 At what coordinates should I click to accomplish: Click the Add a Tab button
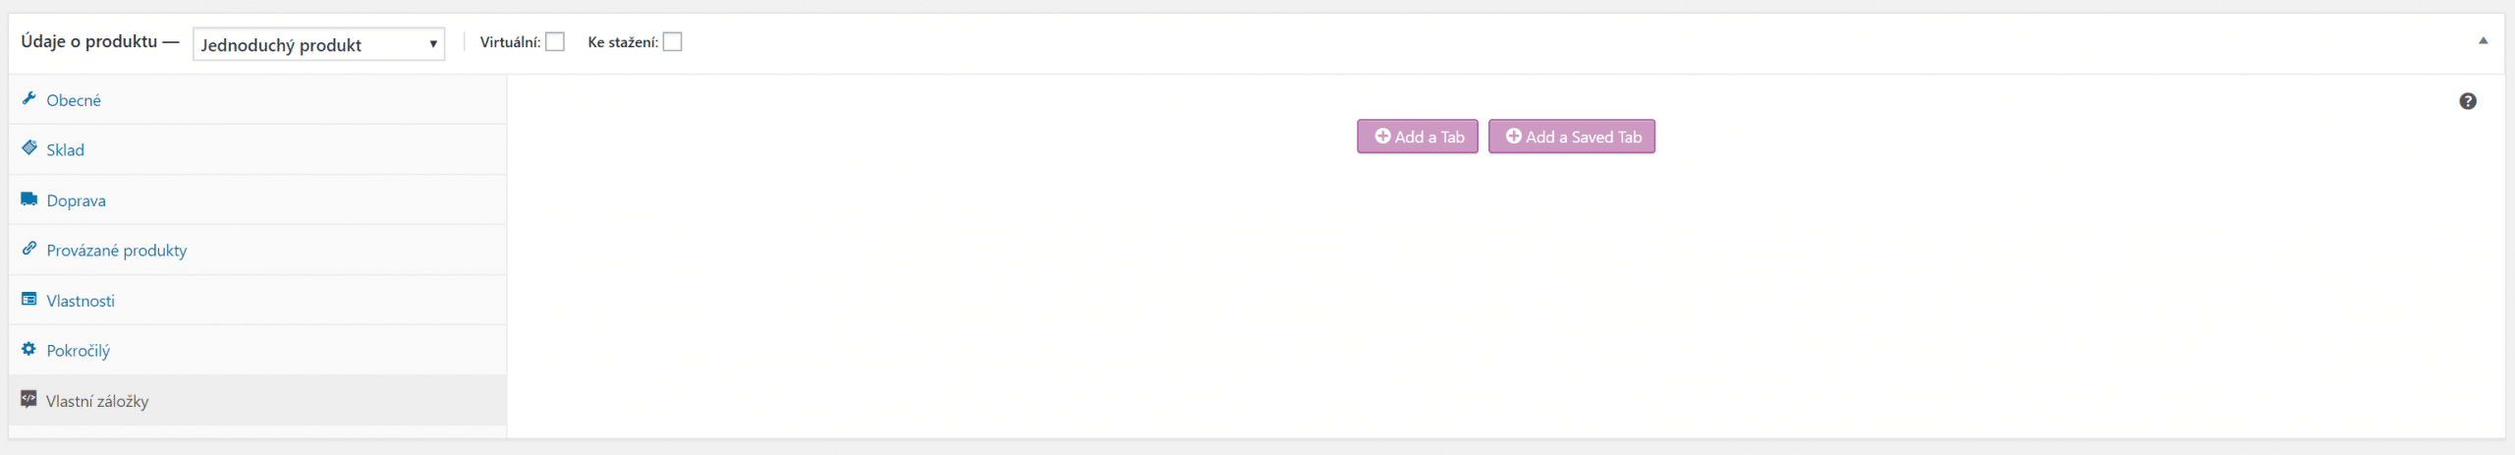coord(1418,137)
